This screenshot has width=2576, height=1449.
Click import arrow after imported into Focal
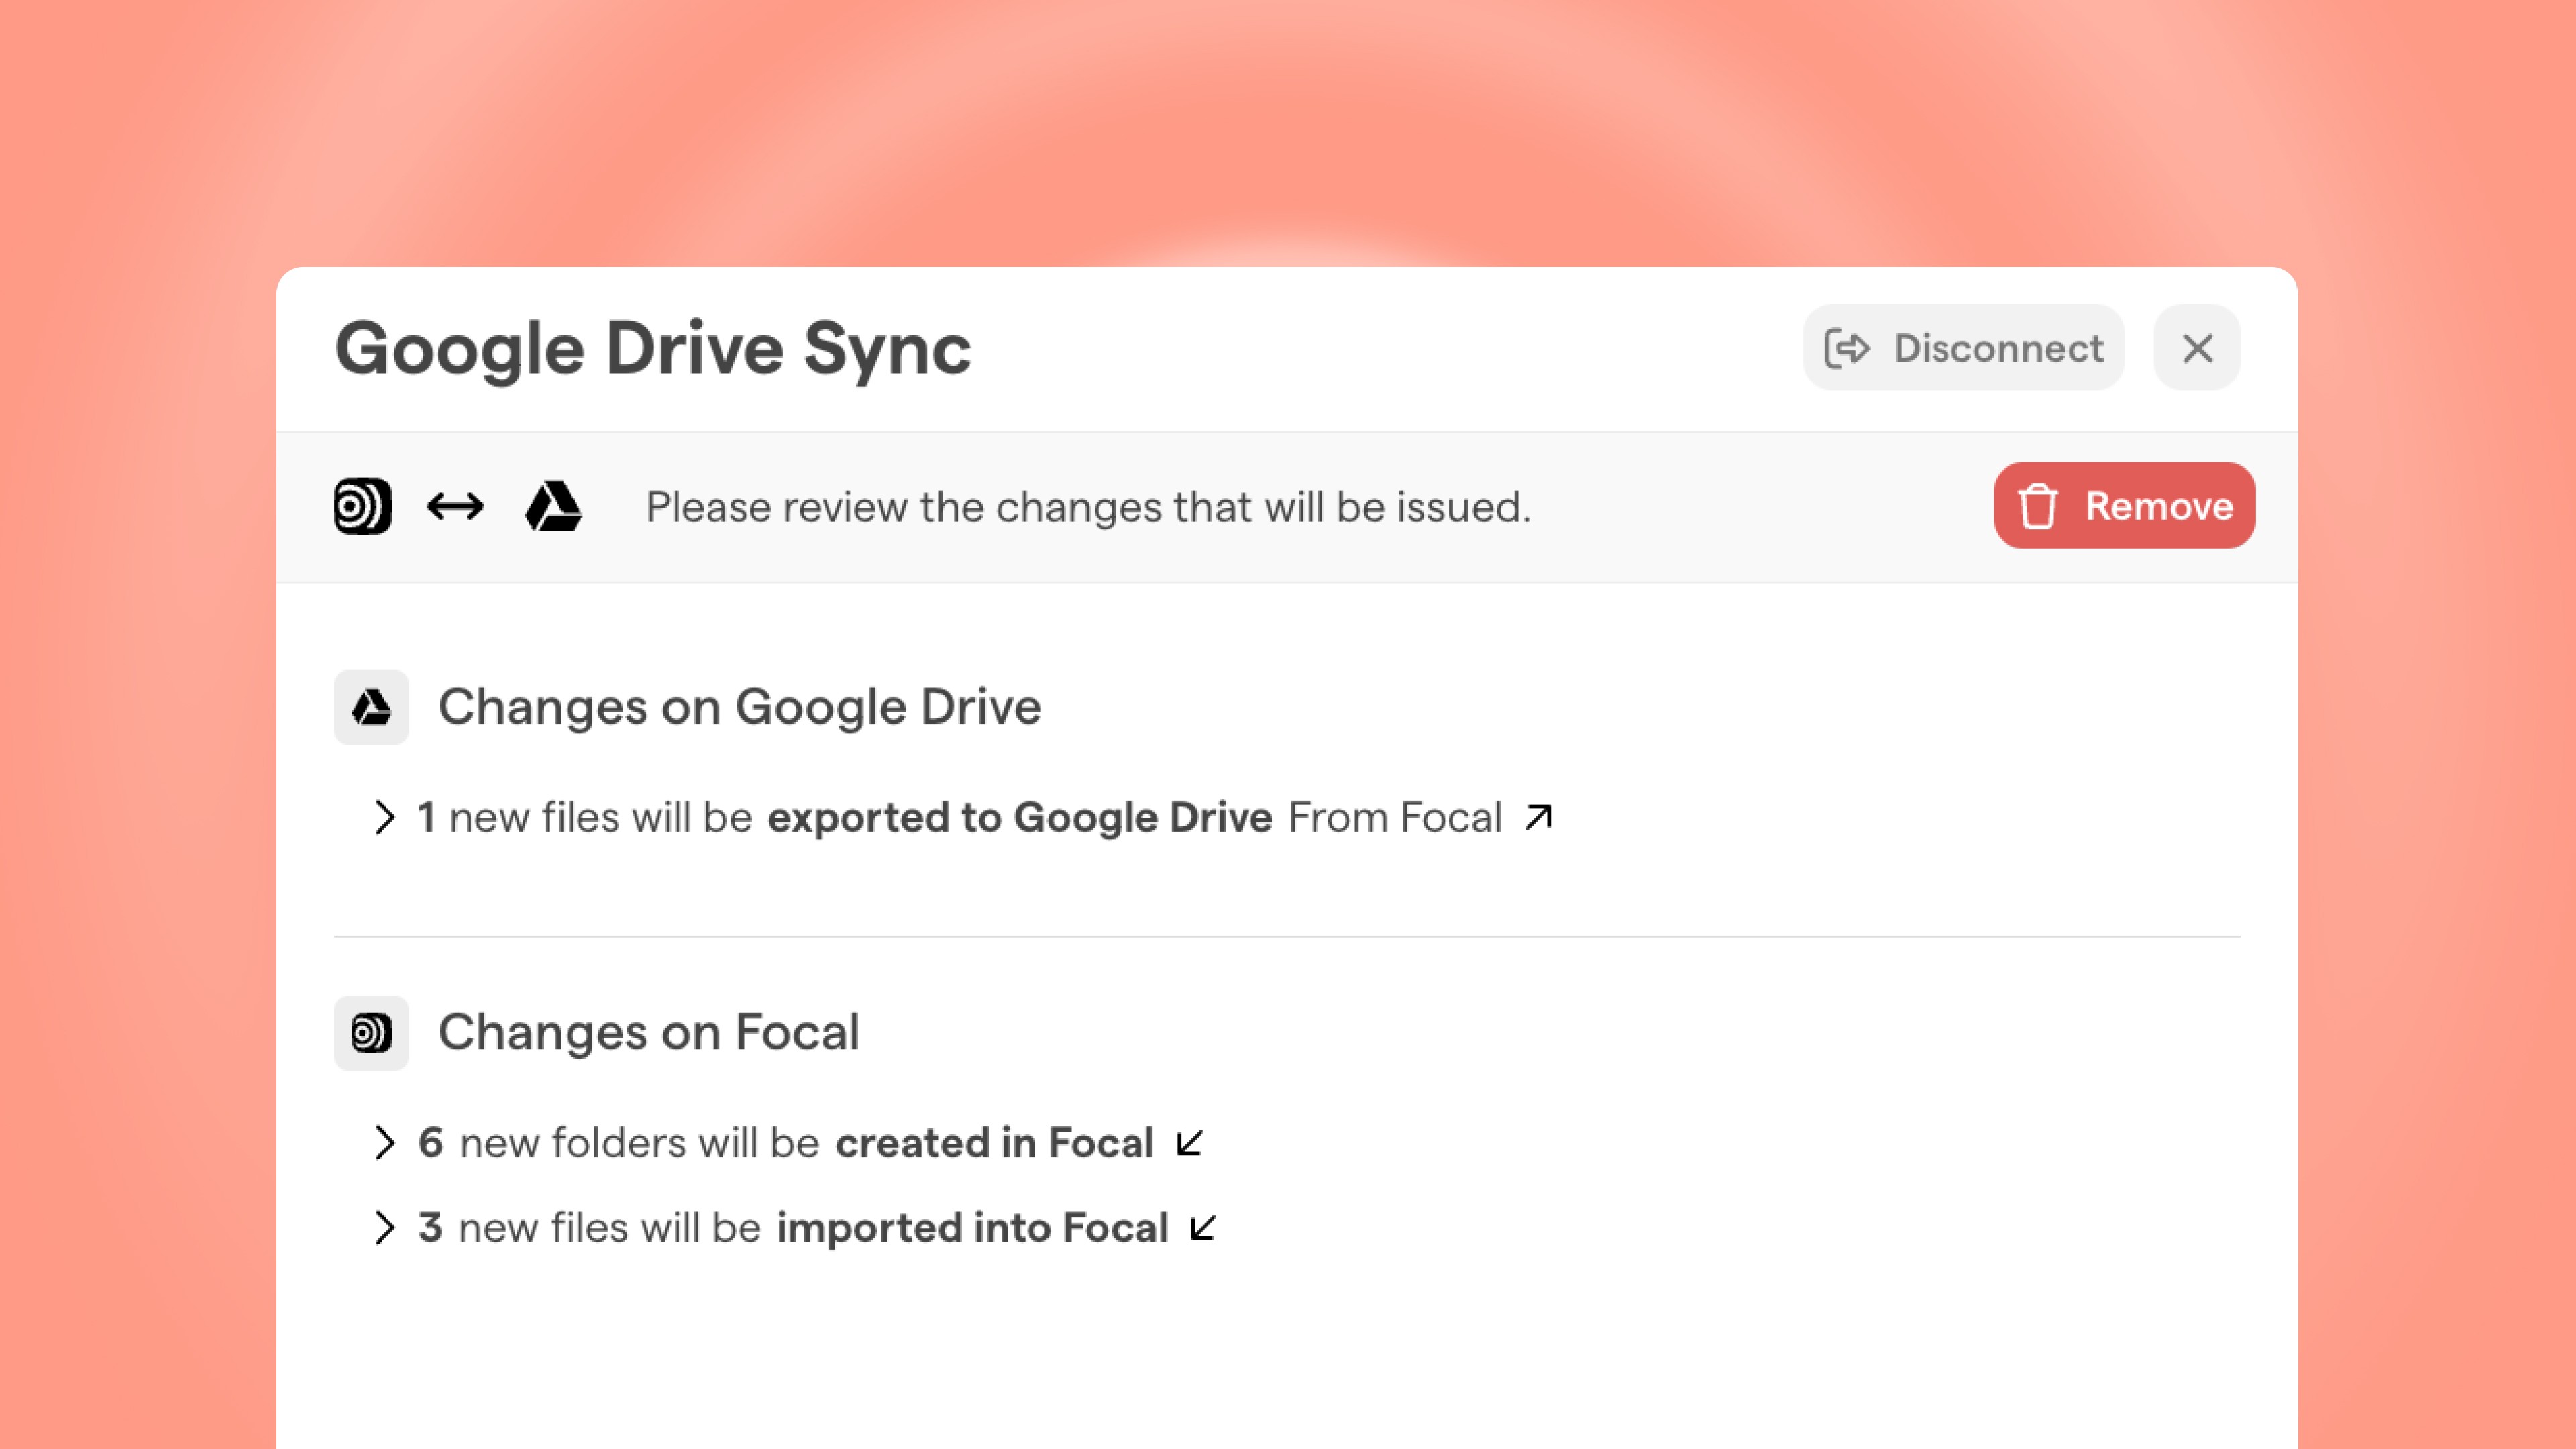(x=1204, y=1227)
